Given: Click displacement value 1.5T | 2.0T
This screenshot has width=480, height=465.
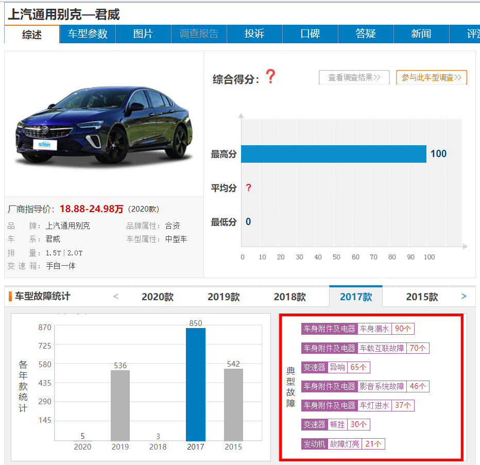Looking at the screenshot, I should click(64, 253).
